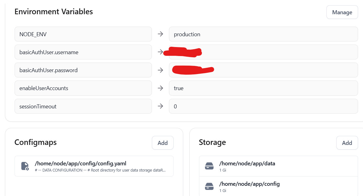Open the /home/node/app/config/config.yaml configmap entry

click(x=94, y=166)
